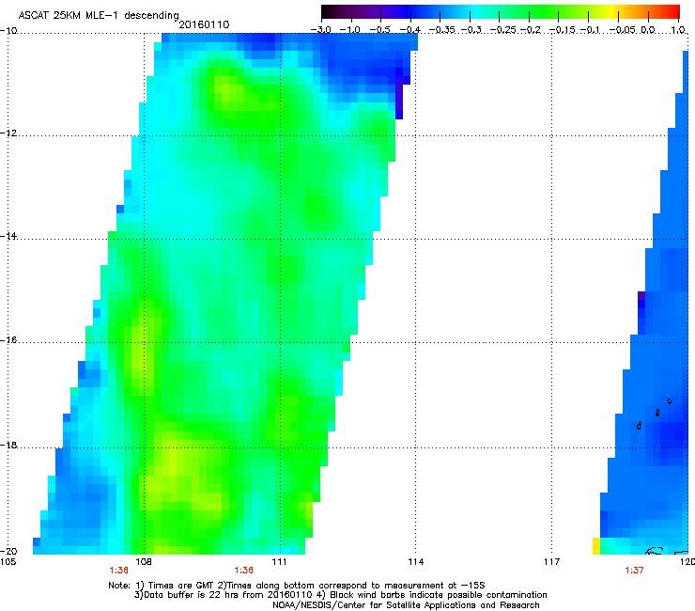
Task: Click the red "1:38" time left of longitude 111
Action: coord(243,571)
